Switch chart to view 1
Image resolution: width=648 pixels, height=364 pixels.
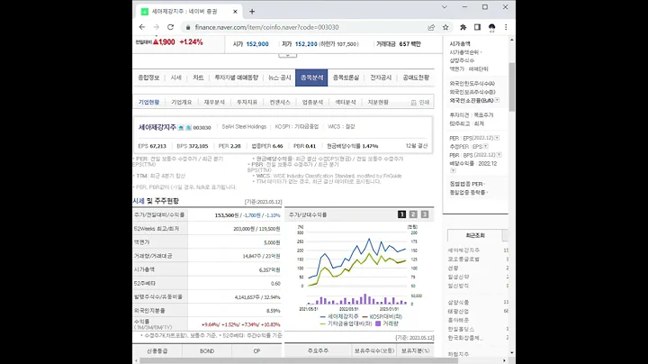coord(401,214)
